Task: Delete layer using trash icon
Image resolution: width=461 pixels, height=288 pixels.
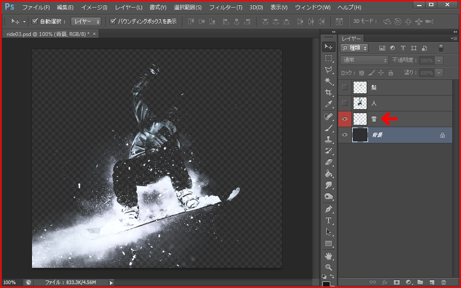Action: tap(443, 282)
